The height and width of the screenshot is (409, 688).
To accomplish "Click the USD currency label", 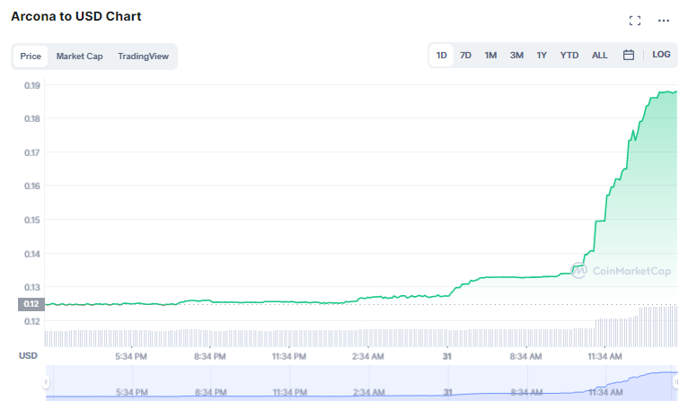I will 28,355.
